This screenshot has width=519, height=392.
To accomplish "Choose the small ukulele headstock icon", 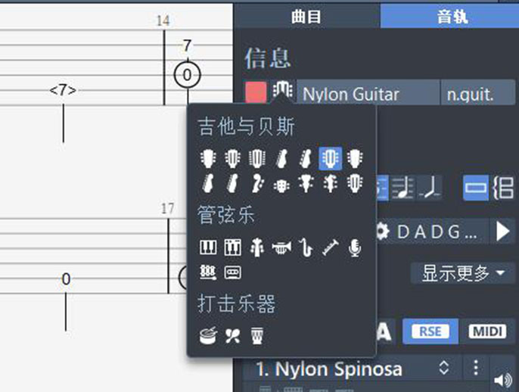I will coord(281,185).
